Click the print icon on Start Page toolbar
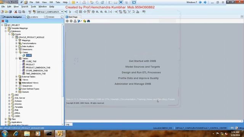This screenshot has height=137, width=244. [75, 21]
